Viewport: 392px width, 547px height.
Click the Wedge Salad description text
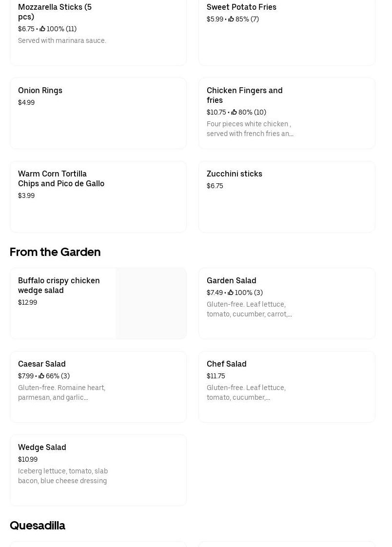(x=63, y=476)
